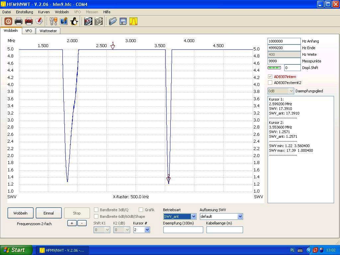Toggle the AD8307externK2 checkbox
This screenshot has width=340, height=255.
pyautogui.click(x=270, y=83)
